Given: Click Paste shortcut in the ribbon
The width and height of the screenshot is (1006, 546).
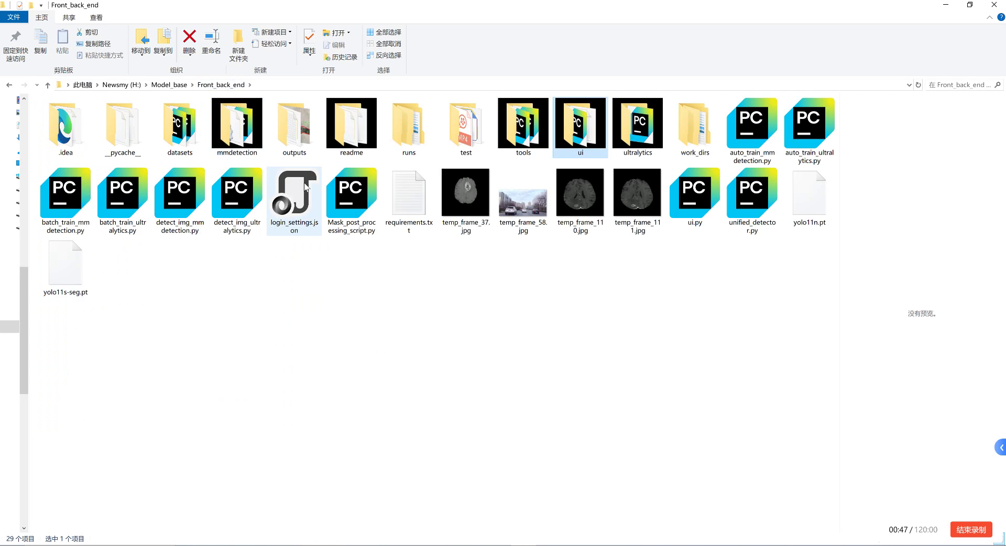Looking at the screenshot, I should click(x=100, y=55).
